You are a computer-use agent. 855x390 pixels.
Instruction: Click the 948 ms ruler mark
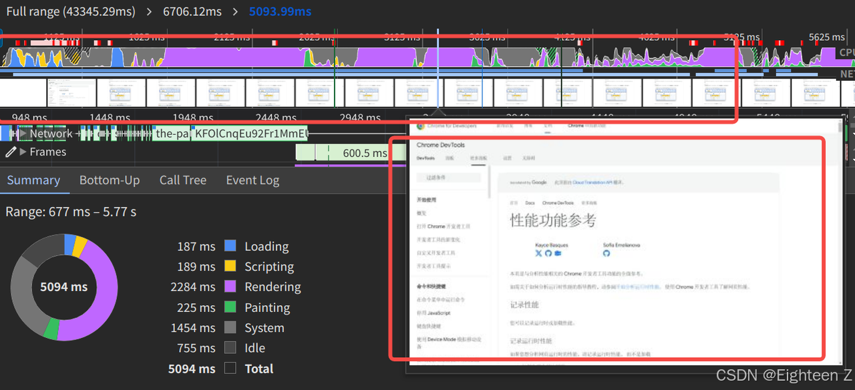(x=29, y=118)
